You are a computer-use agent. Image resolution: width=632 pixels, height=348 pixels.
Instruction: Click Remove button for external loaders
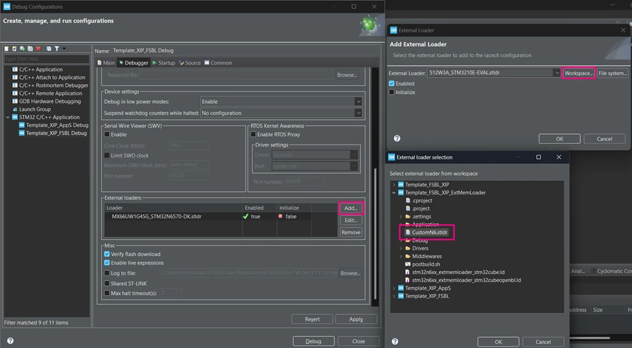351,233
